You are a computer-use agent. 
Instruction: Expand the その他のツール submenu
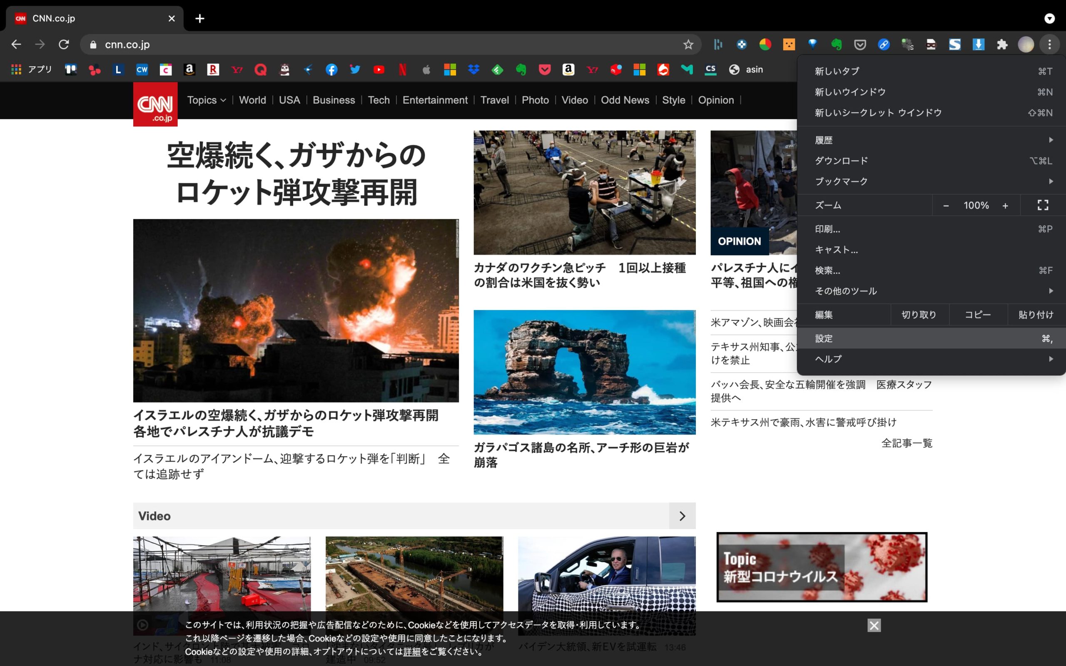click(x=931, y=291)
